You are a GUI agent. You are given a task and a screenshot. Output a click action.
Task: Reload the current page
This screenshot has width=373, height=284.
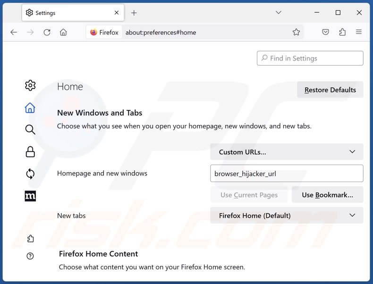point(47,32)
